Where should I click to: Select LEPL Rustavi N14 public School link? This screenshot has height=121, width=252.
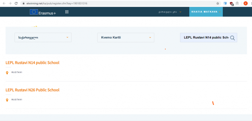[32, 63]
